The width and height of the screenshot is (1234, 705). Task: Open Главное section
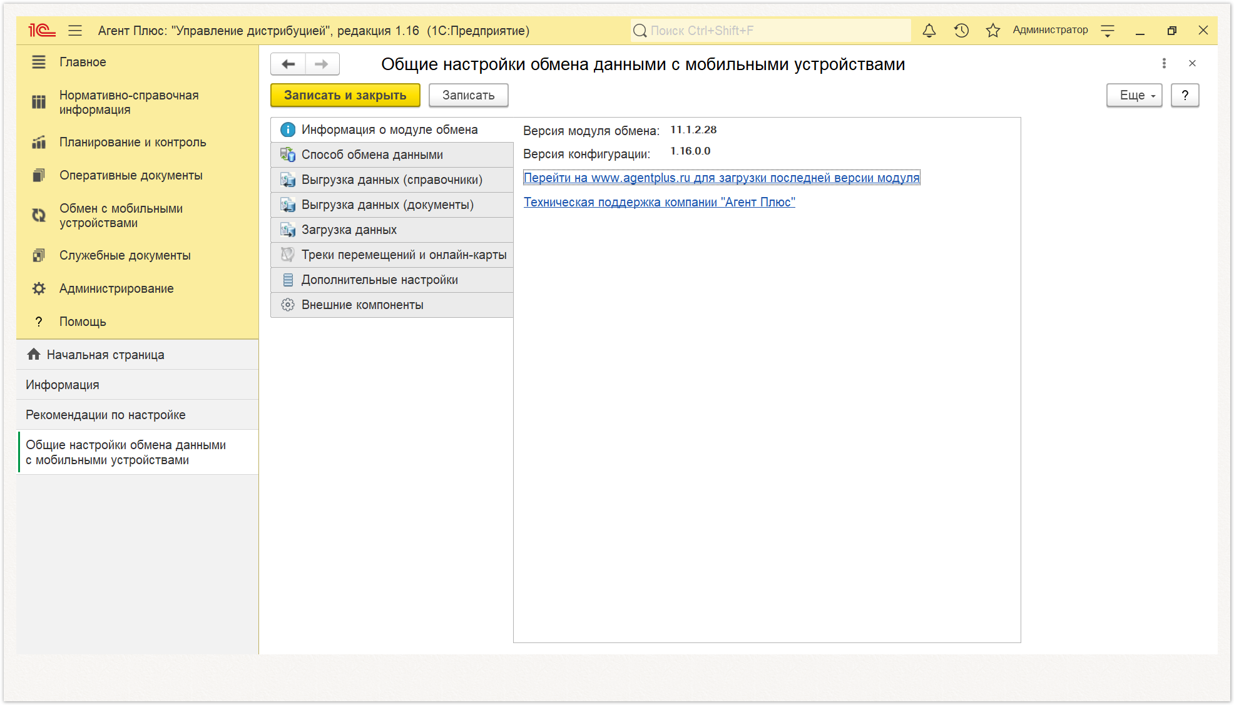(x=137, y=62)
